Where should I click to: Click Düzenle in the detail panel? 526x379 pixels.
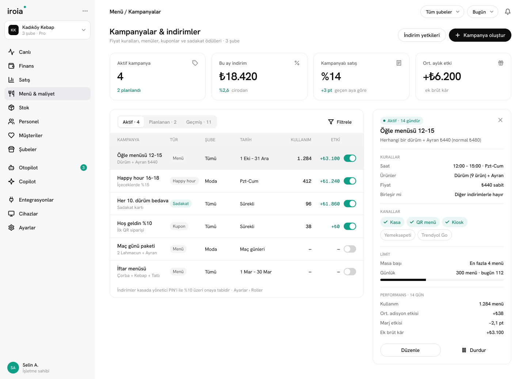coord(411,350)
